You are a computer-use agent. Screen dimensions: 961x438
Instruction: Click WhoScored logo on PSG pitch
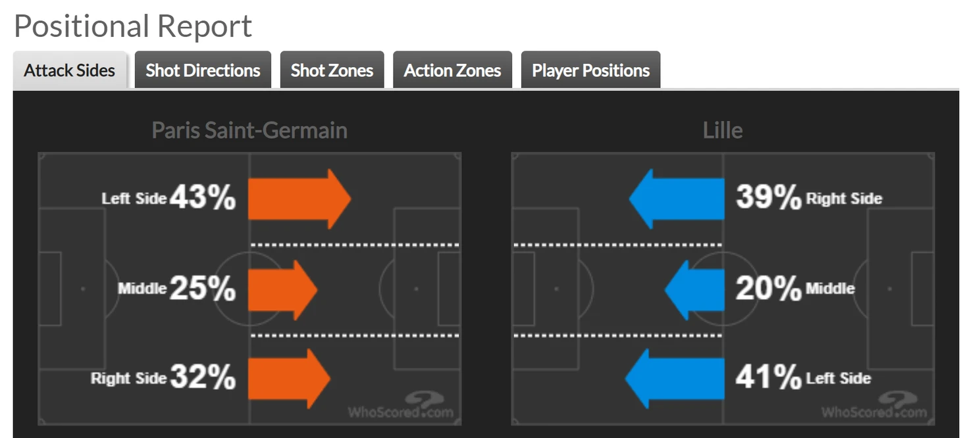pos(401,406)
